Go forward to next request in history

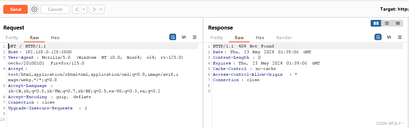tap(94, 9)
